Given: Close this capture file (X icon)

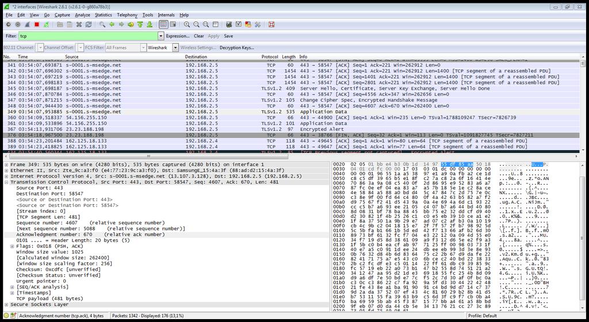Looking at the screenshot, I should click(79, 24).
